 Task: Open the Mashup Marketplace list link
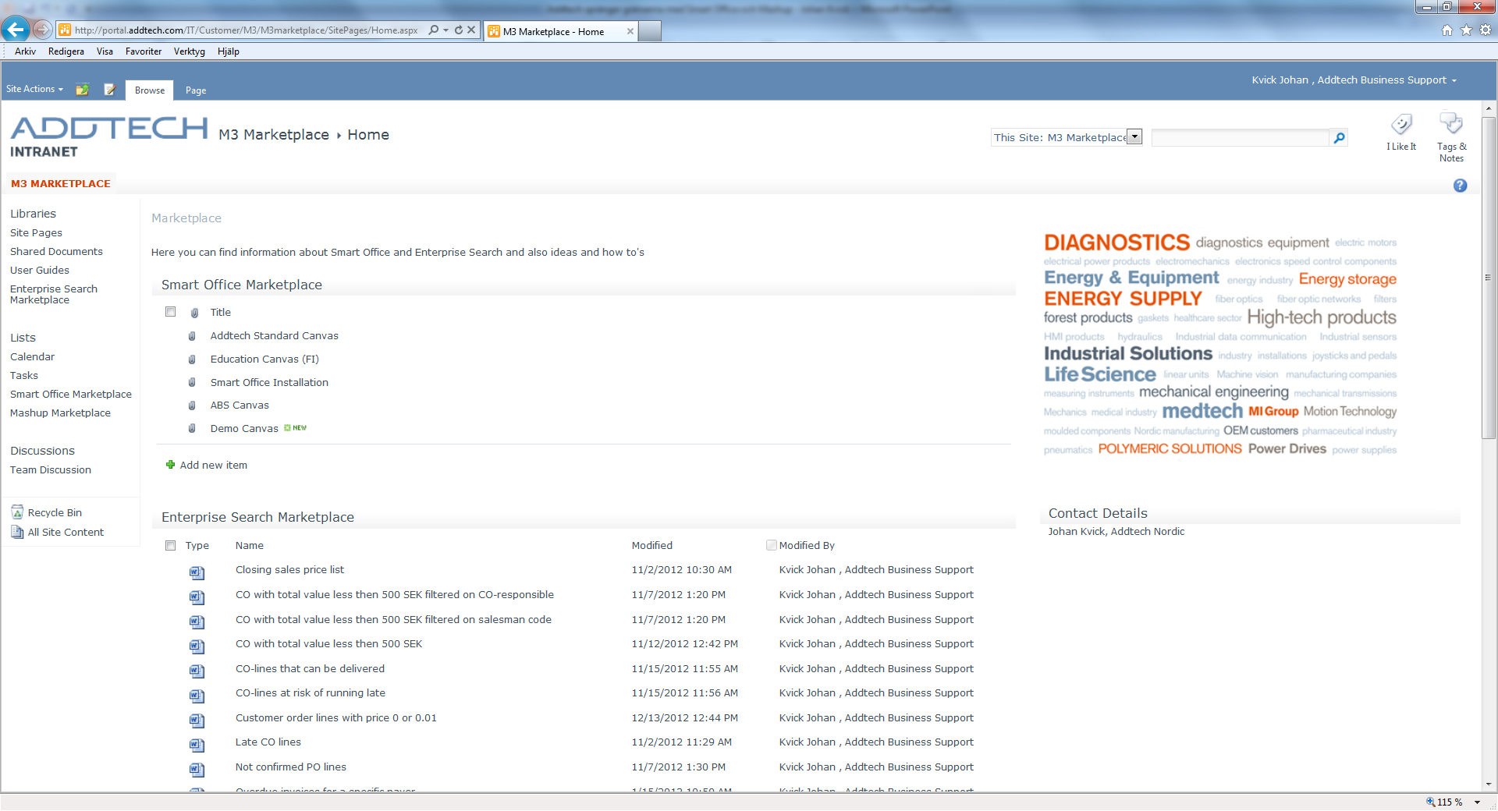60,413
